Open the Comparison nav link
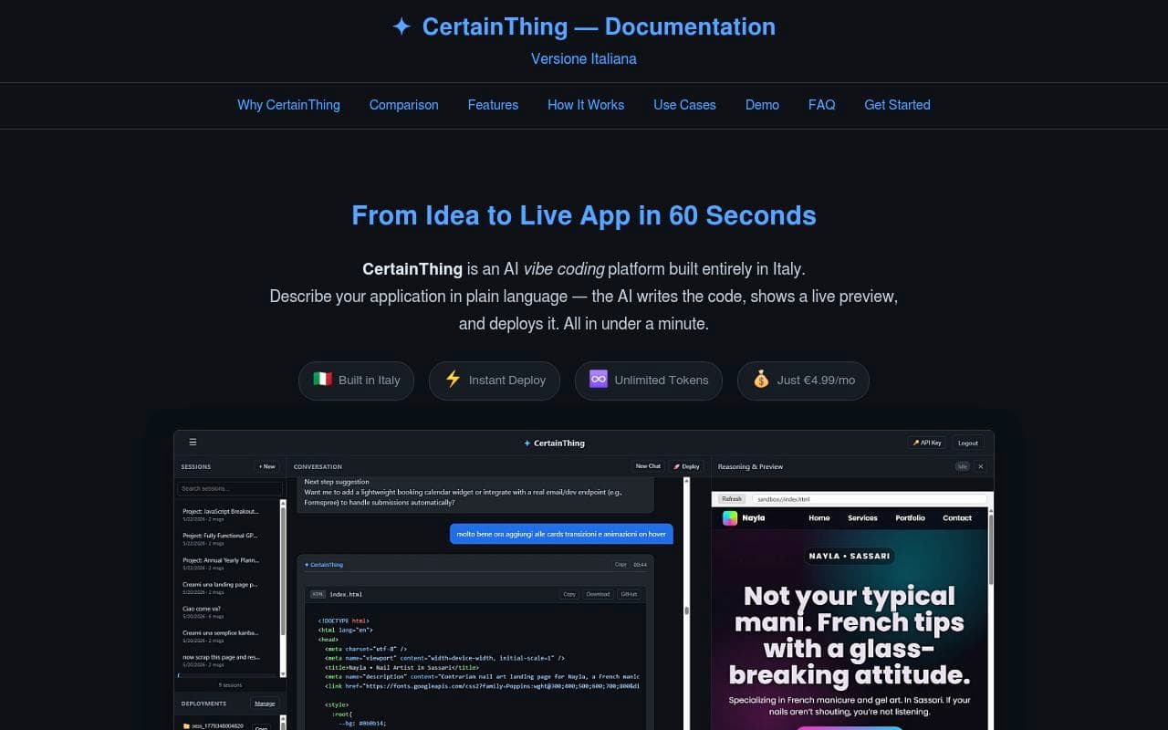 point(403,105)
